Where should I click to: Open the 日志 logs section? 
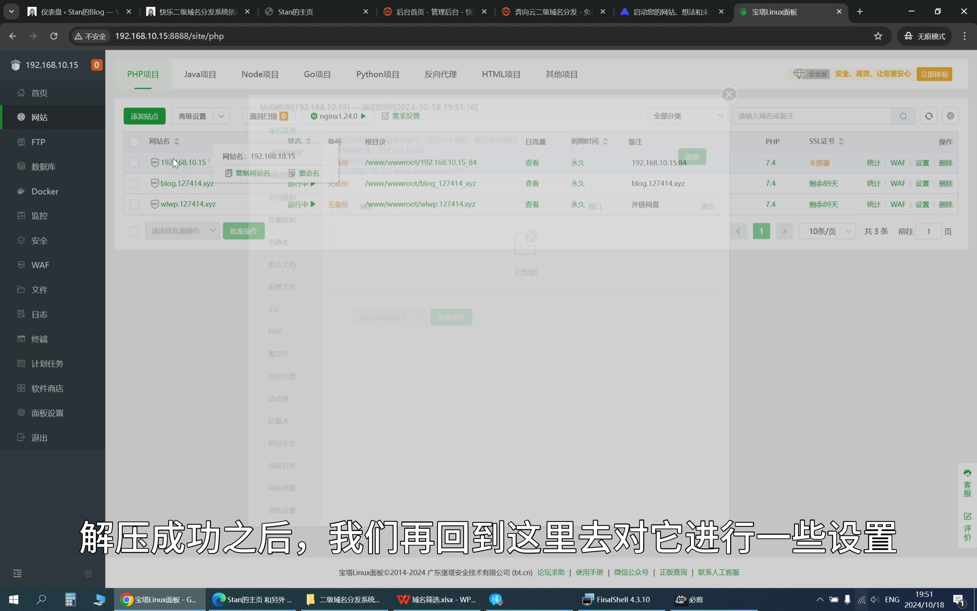click(39, 314)
